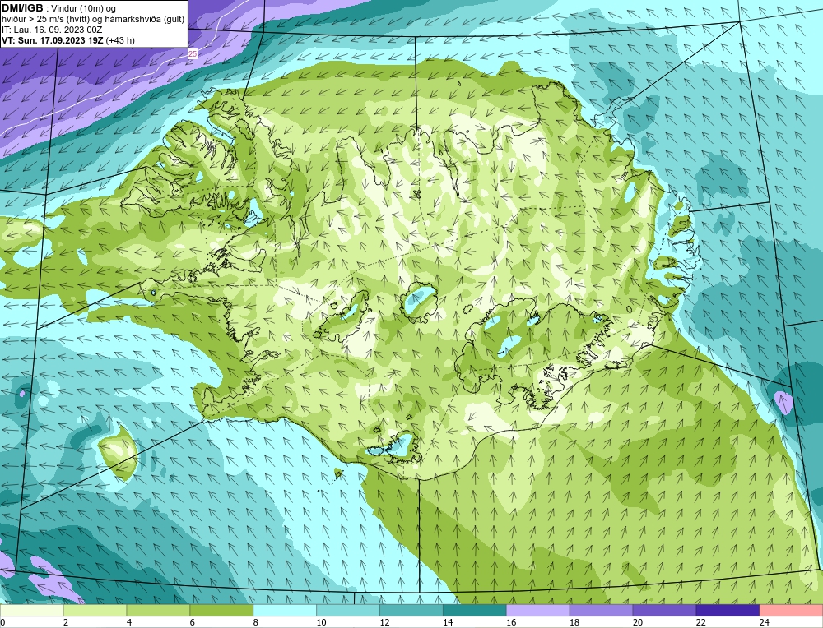The height and width of the screenshot is (628, 823).
Task: Click the 10–12 m/s light teal swatch
Action: click(x=348, y=610)
